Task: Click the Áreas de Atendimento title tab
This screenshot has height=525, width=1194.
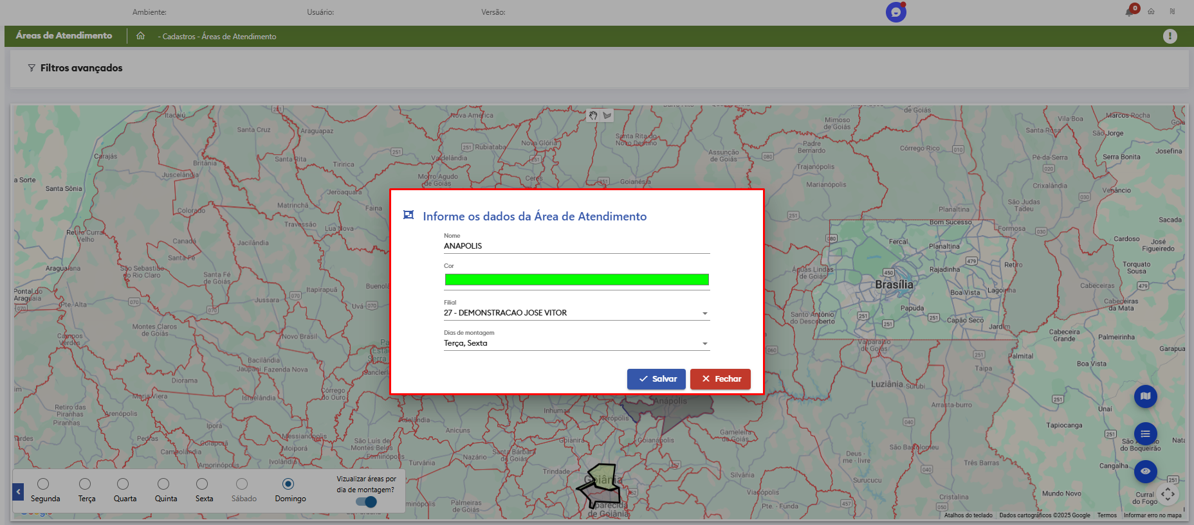Action: (64, 36)
